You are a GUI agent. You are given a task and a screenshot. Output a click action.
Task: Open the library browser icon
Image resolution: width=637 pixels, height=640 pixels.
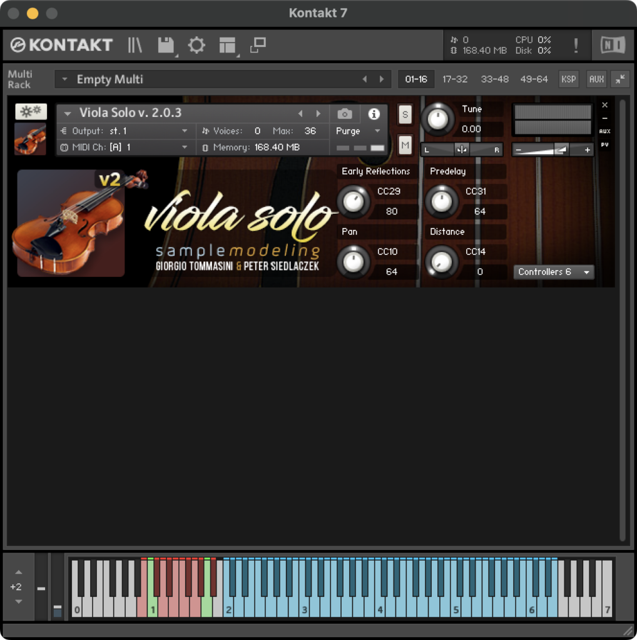click(135, 45)
